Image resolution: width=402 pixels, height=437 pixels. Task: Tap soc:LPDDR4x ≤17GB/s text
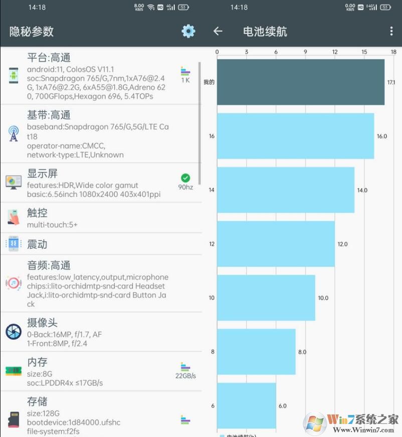click(65, 383)
